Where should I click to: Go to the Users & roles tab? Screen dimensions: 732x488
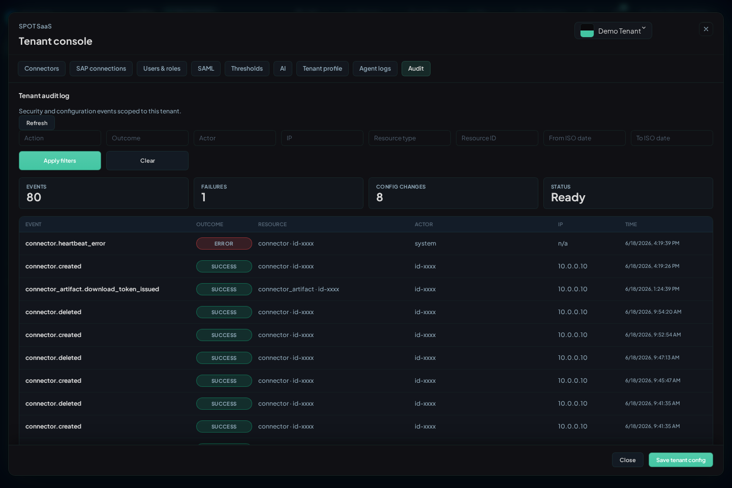(x=162, y=69)
